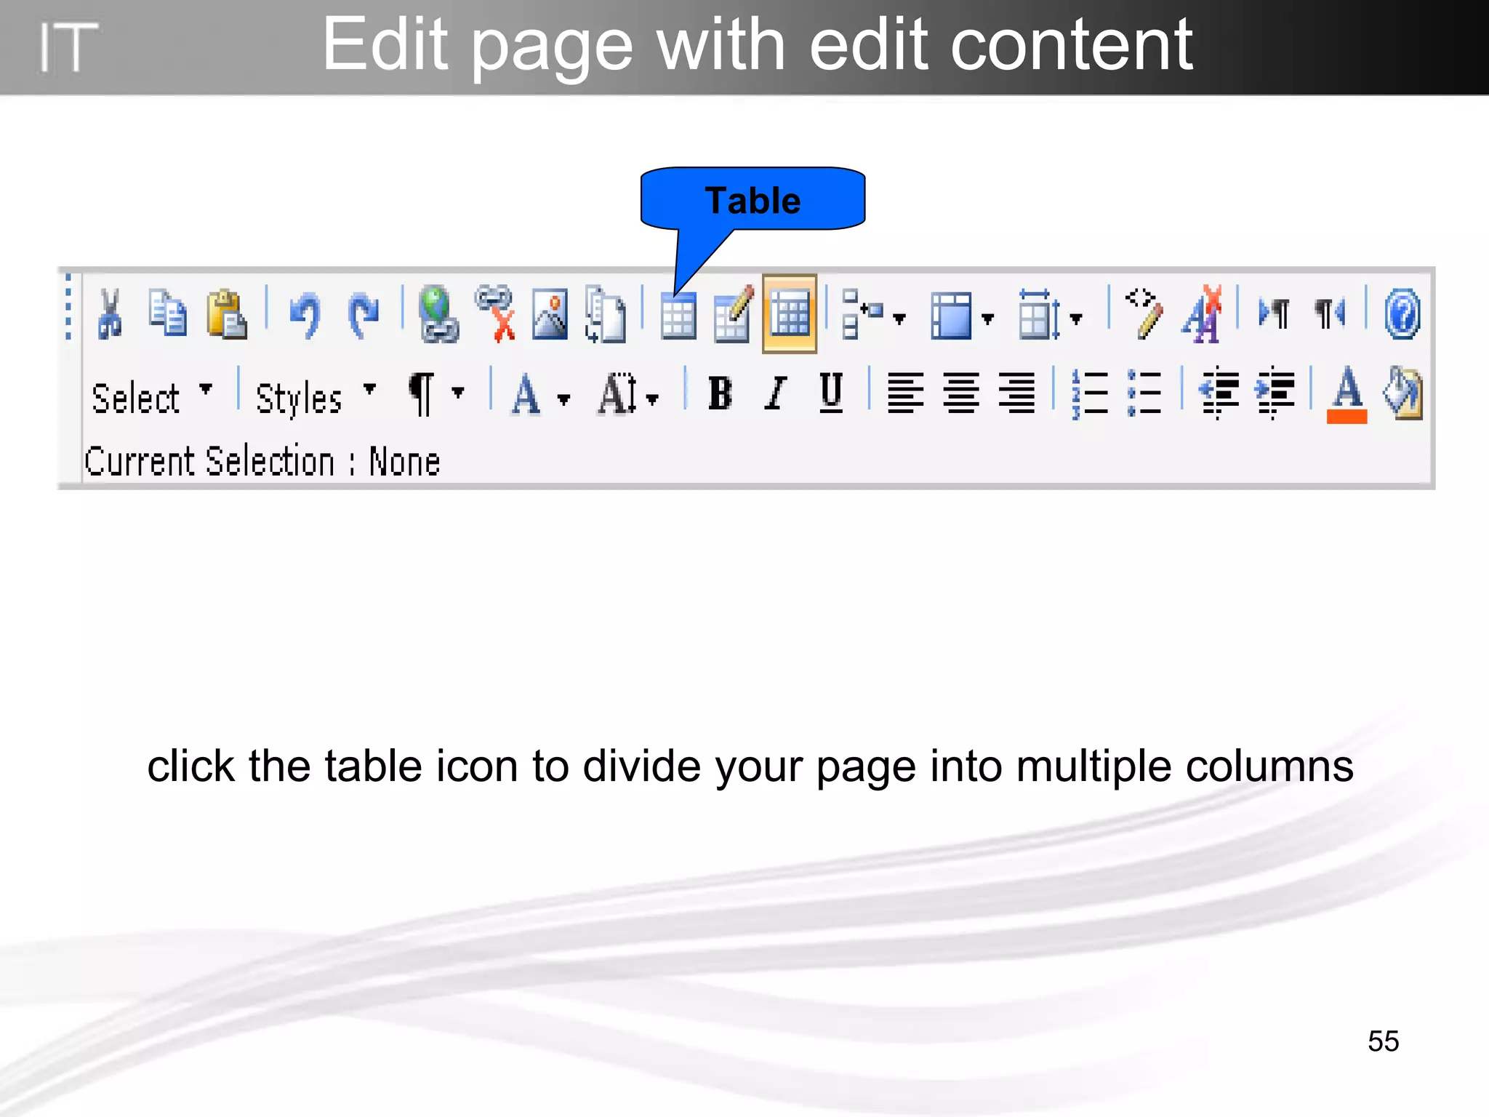Open edit table icon with pencil
Viewport: 1489px width, 1117px height.
pyautogui.click(x=734, y=314)
